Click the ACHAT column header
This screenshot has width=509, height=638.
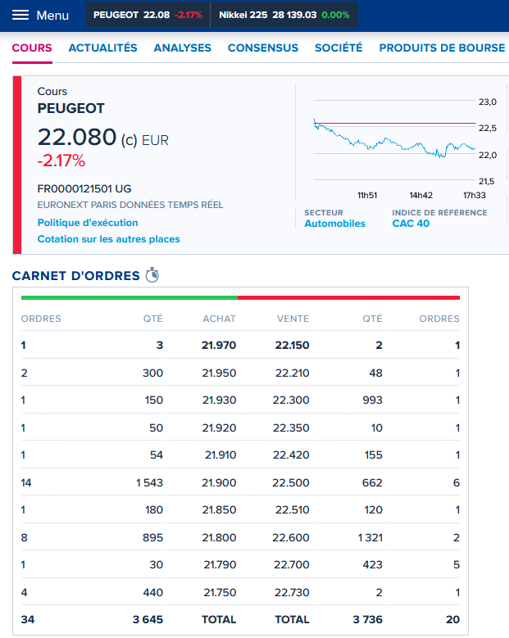[219, 319]
